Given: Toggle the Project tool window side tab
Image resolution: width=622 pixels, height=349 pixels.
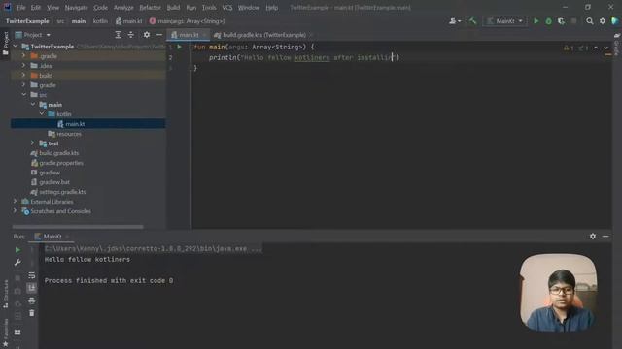Looking at the screenshot, I should 6,45.
